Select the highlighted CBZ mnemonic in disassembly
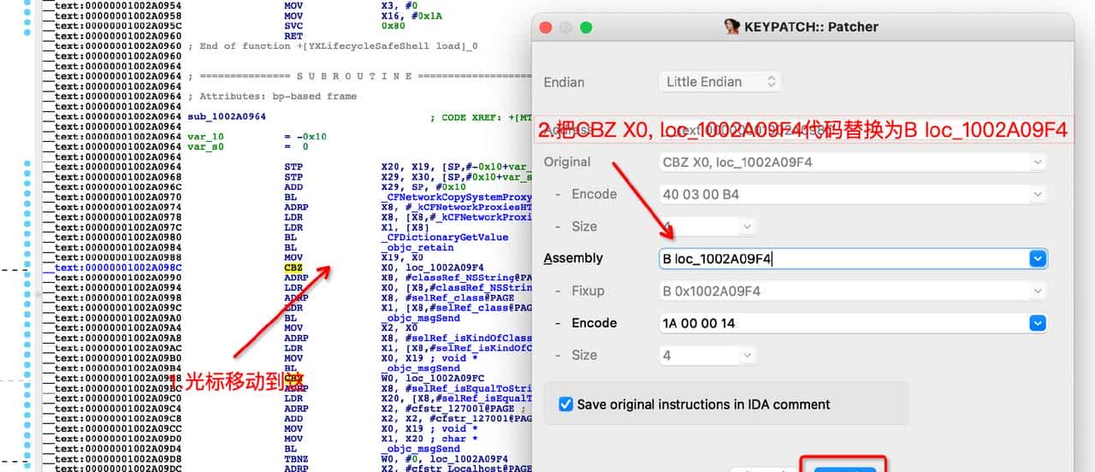Viewport: 1095px width, 472px height. pos(293,268)
